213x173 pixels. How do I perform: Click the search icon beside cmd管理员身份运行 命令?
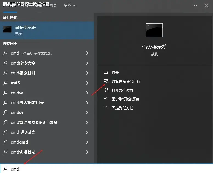point(5,122)
